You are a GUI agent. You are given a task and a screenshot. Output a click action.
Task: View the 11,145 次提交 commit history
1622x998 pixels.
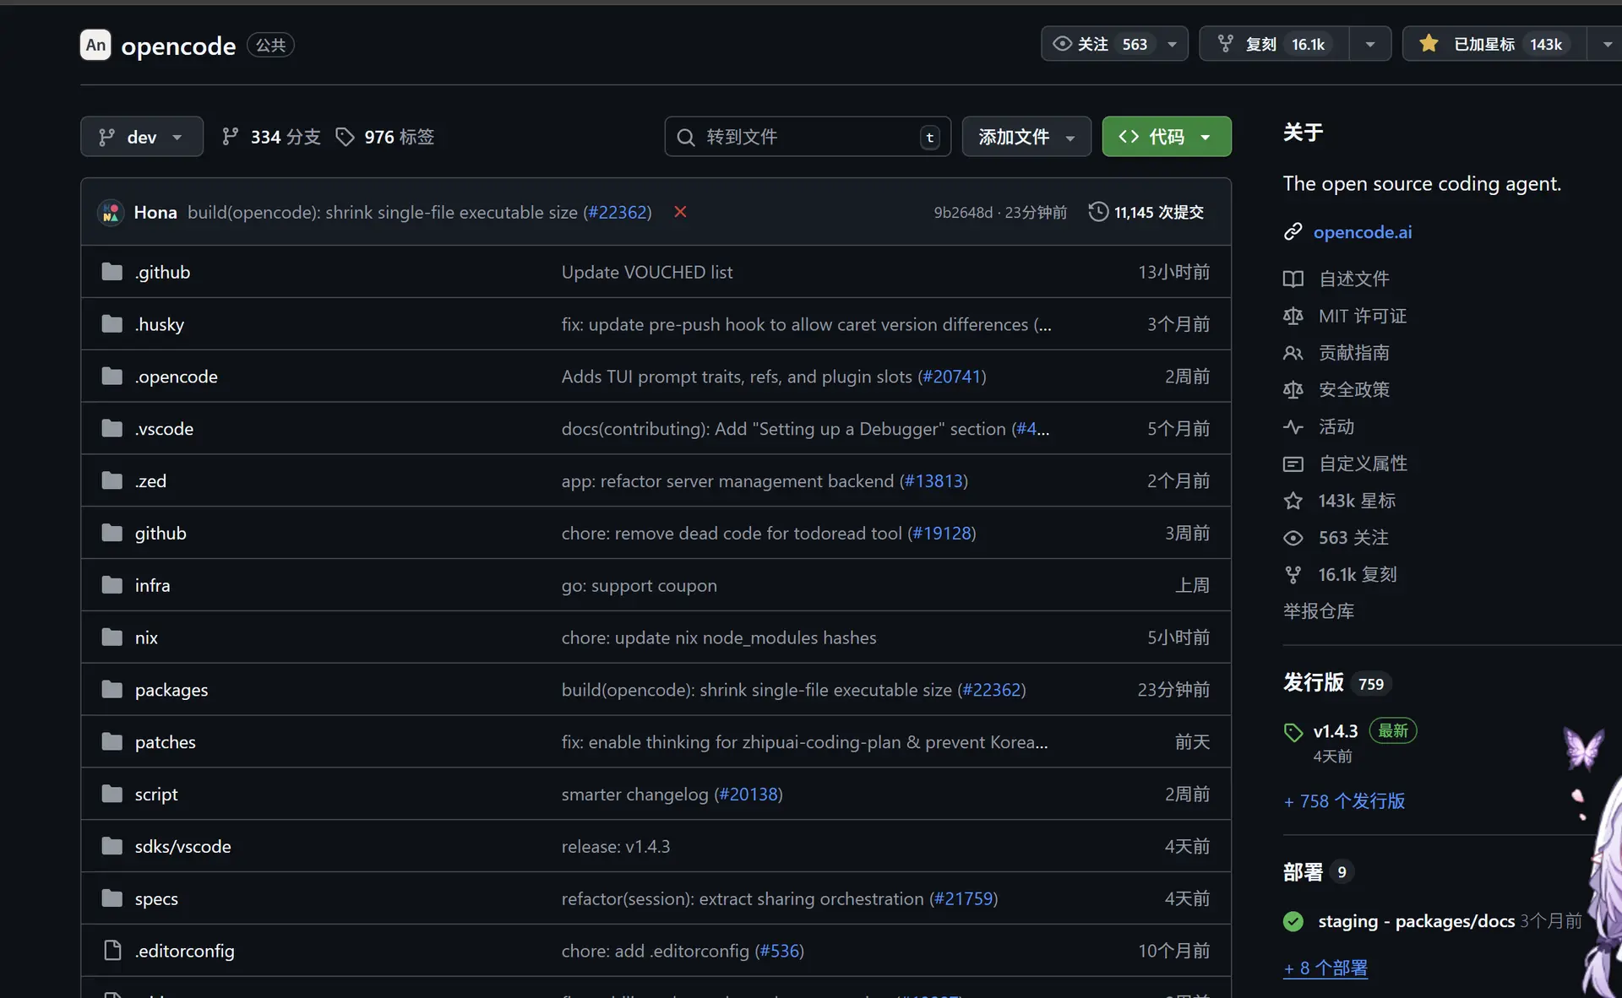(1146, 212)
